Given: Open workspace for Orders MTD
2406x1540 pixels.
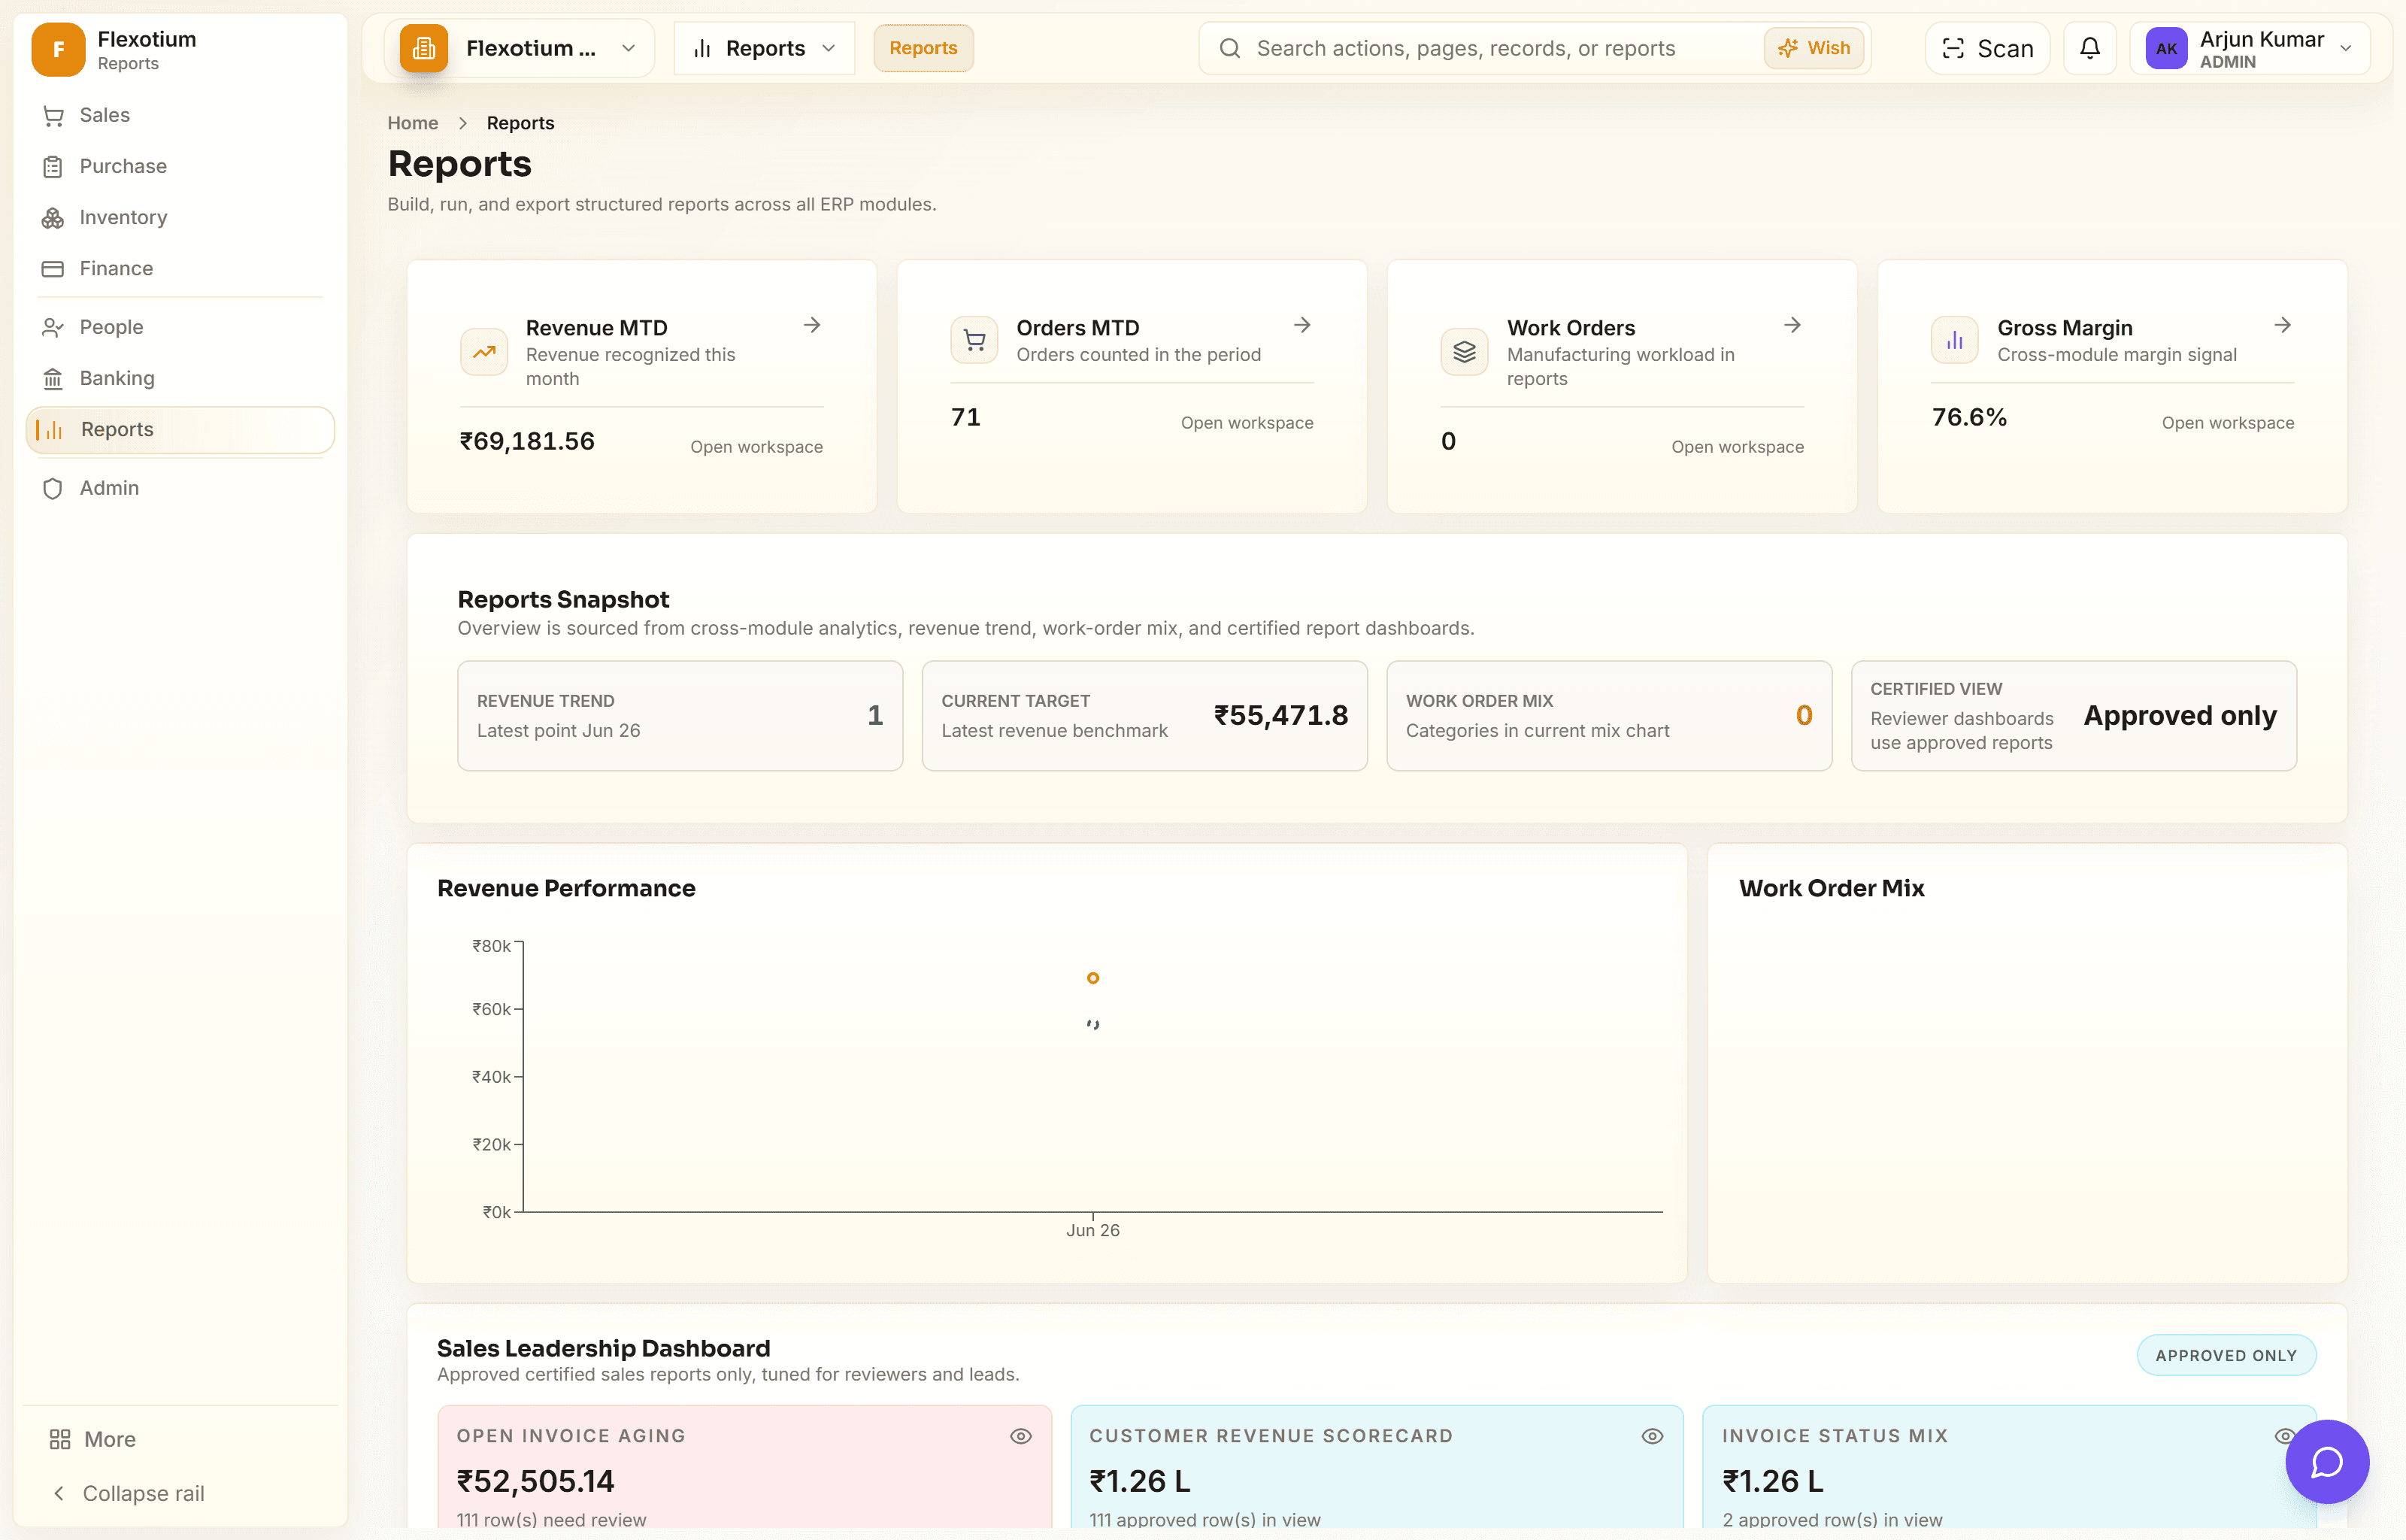Looking at the screenshot, I should (x=1247, y=423).
